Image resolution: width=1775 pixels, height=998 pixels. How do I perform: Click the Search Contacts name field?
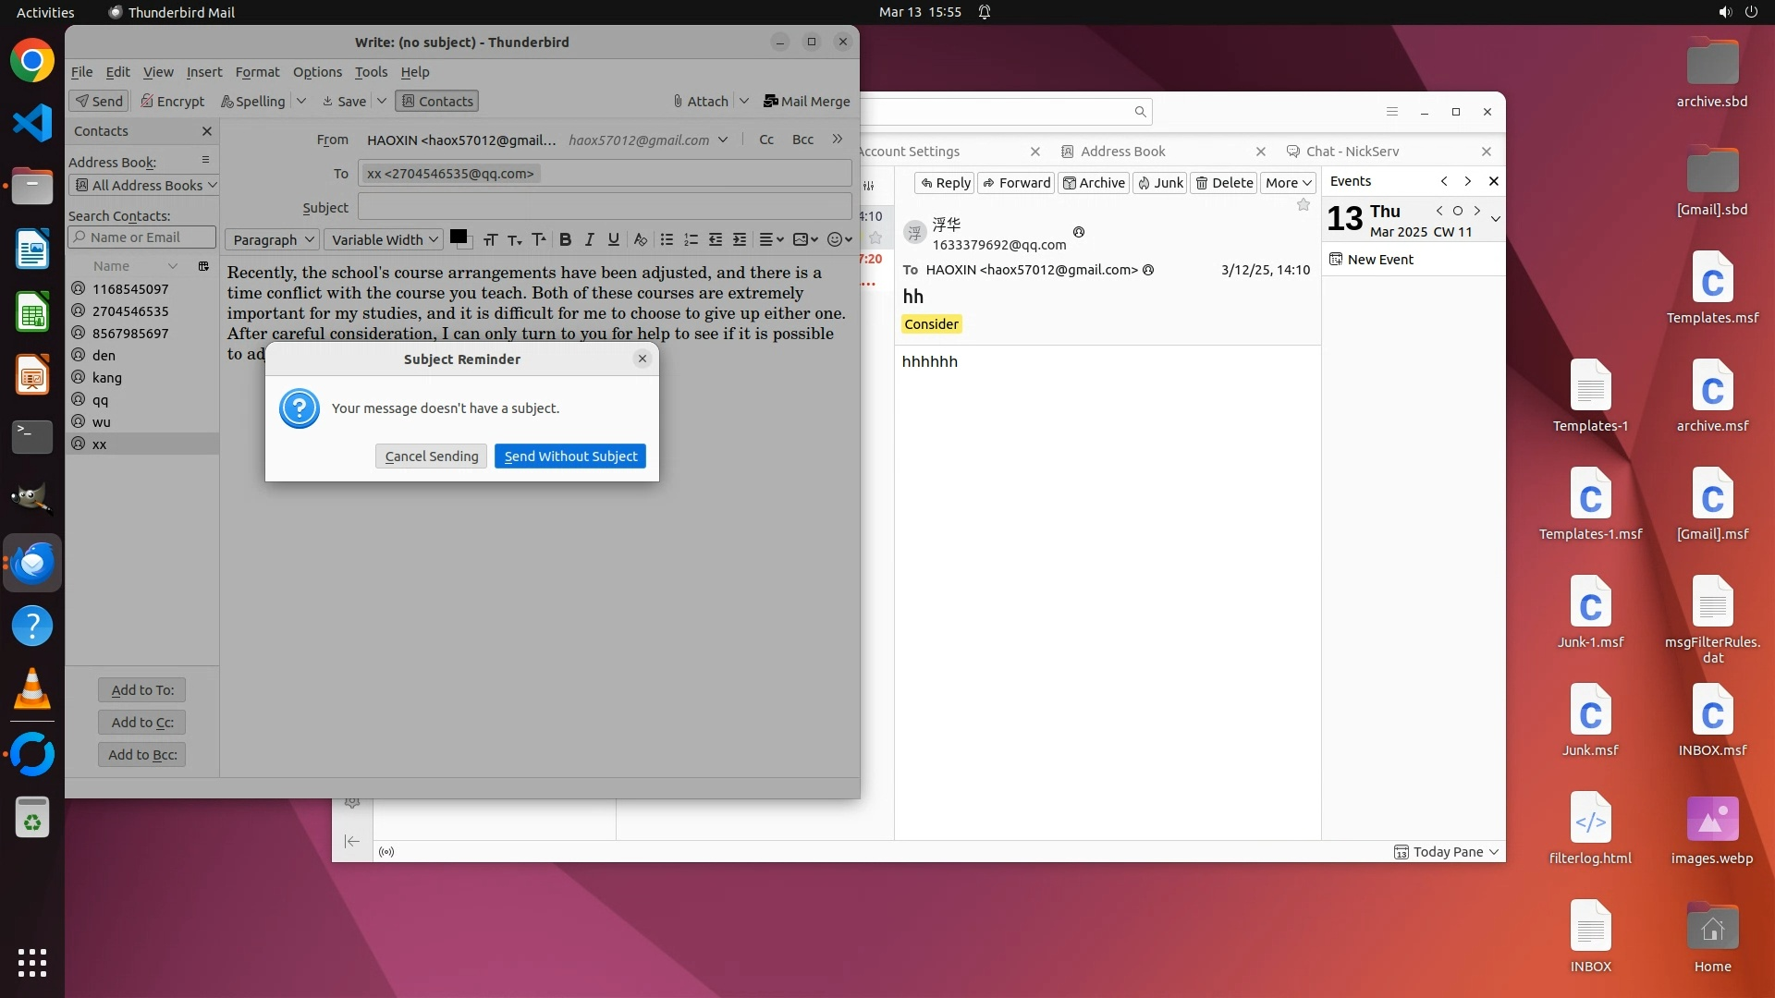(143, 237)
